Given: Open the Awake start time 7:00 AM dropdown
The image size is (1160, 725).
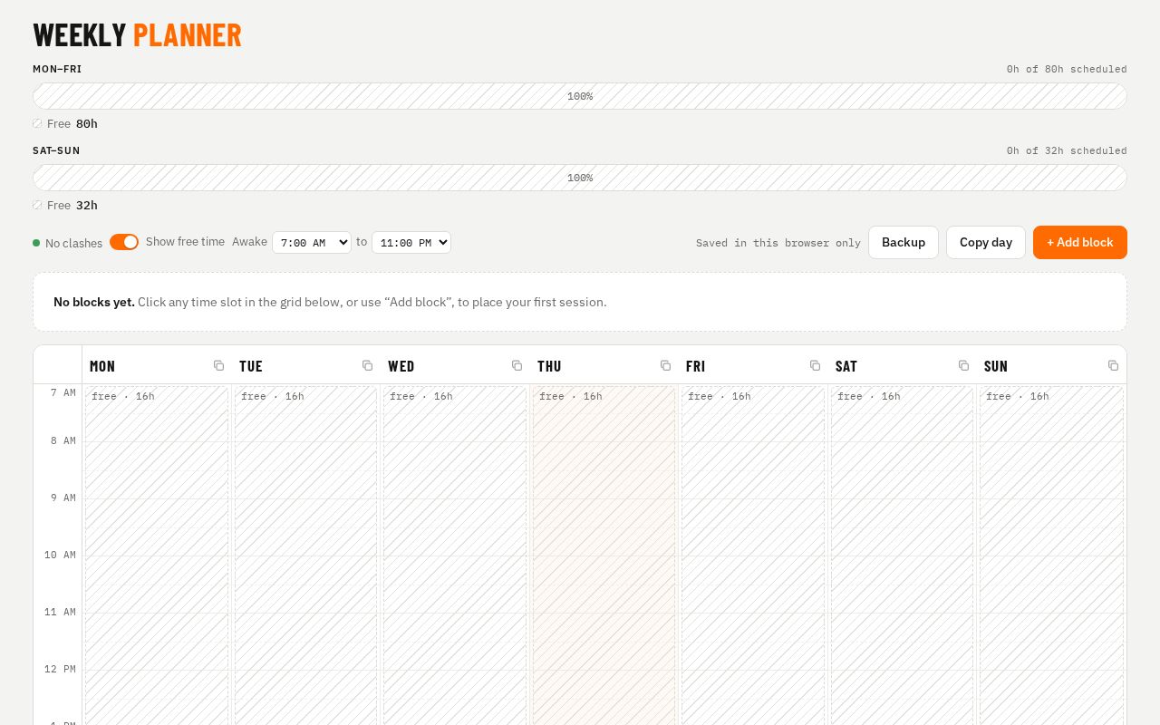Looking at the screenshot, I should [x=312, y=242].
